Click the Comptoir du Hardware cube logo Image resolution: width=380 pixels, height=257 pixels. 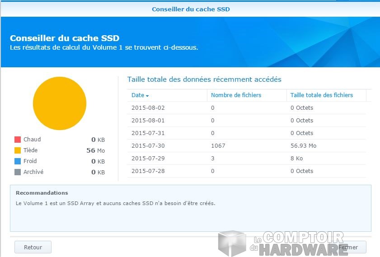(232, 243)
